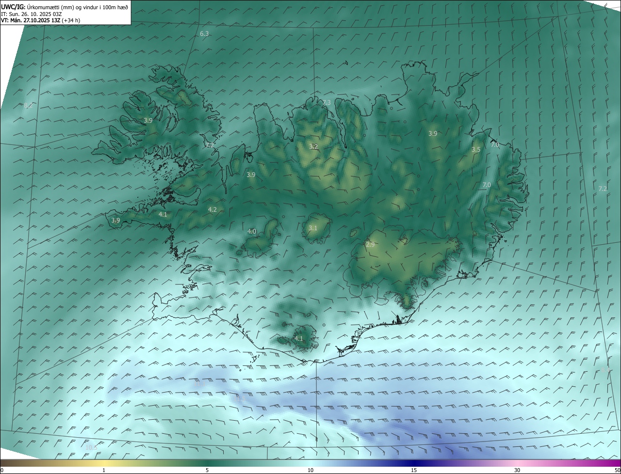
Task: Click the 15 tick on color scale
Action: pyautogui.click(x=414, y=470)
